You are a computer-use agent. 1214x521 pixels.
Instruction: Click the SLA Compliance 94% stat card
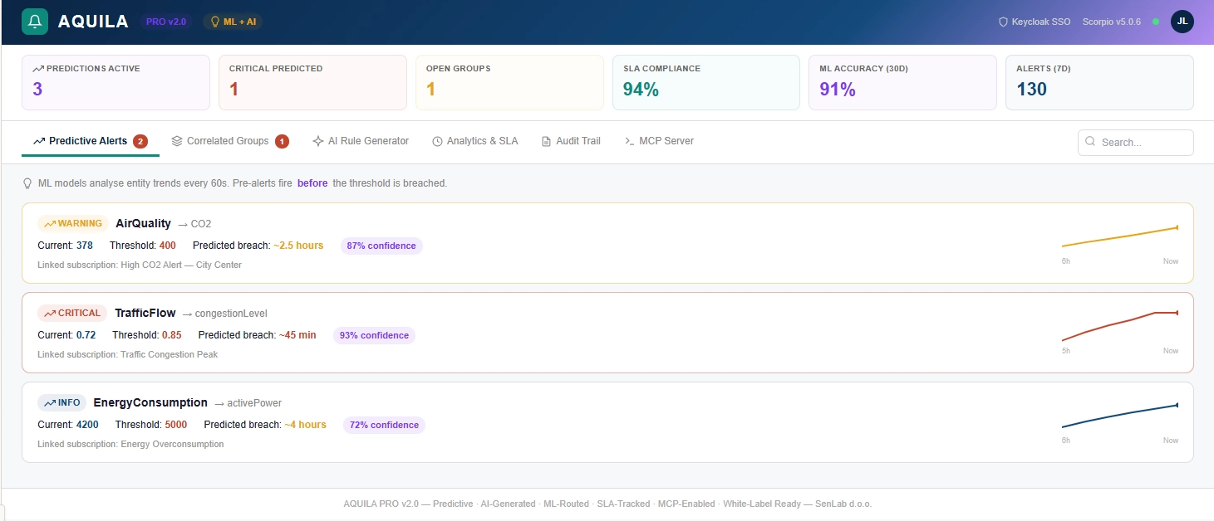pyautogui.click(x=705, y=82)
